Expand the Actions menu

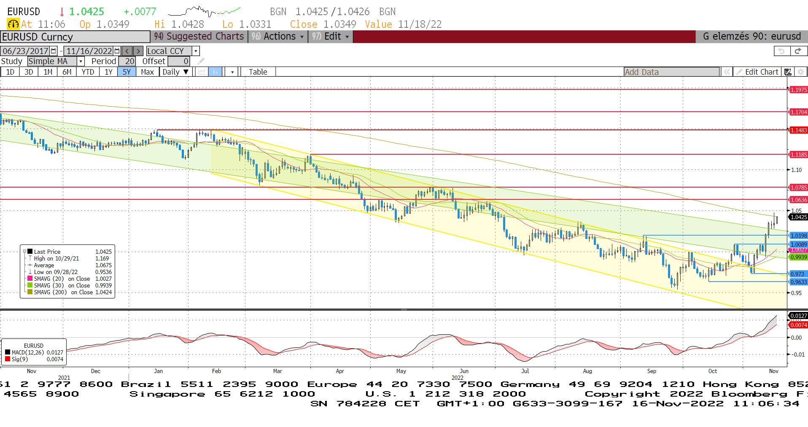click(279, 37)
